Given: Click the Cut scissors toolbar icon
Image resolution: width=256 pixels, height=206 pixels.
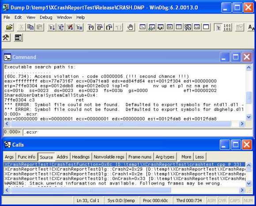Looking at the screenshot, I should coord(21,27).
